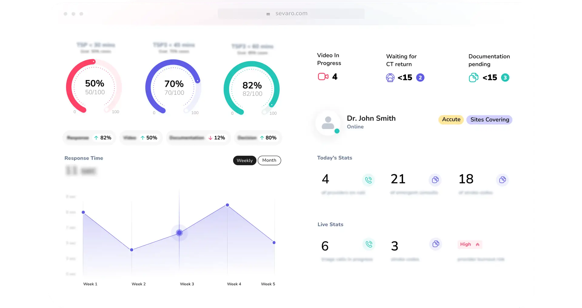Screen dimensions: 582x308
Task: Switch to the Month view tab
Action: click(269, 160)
